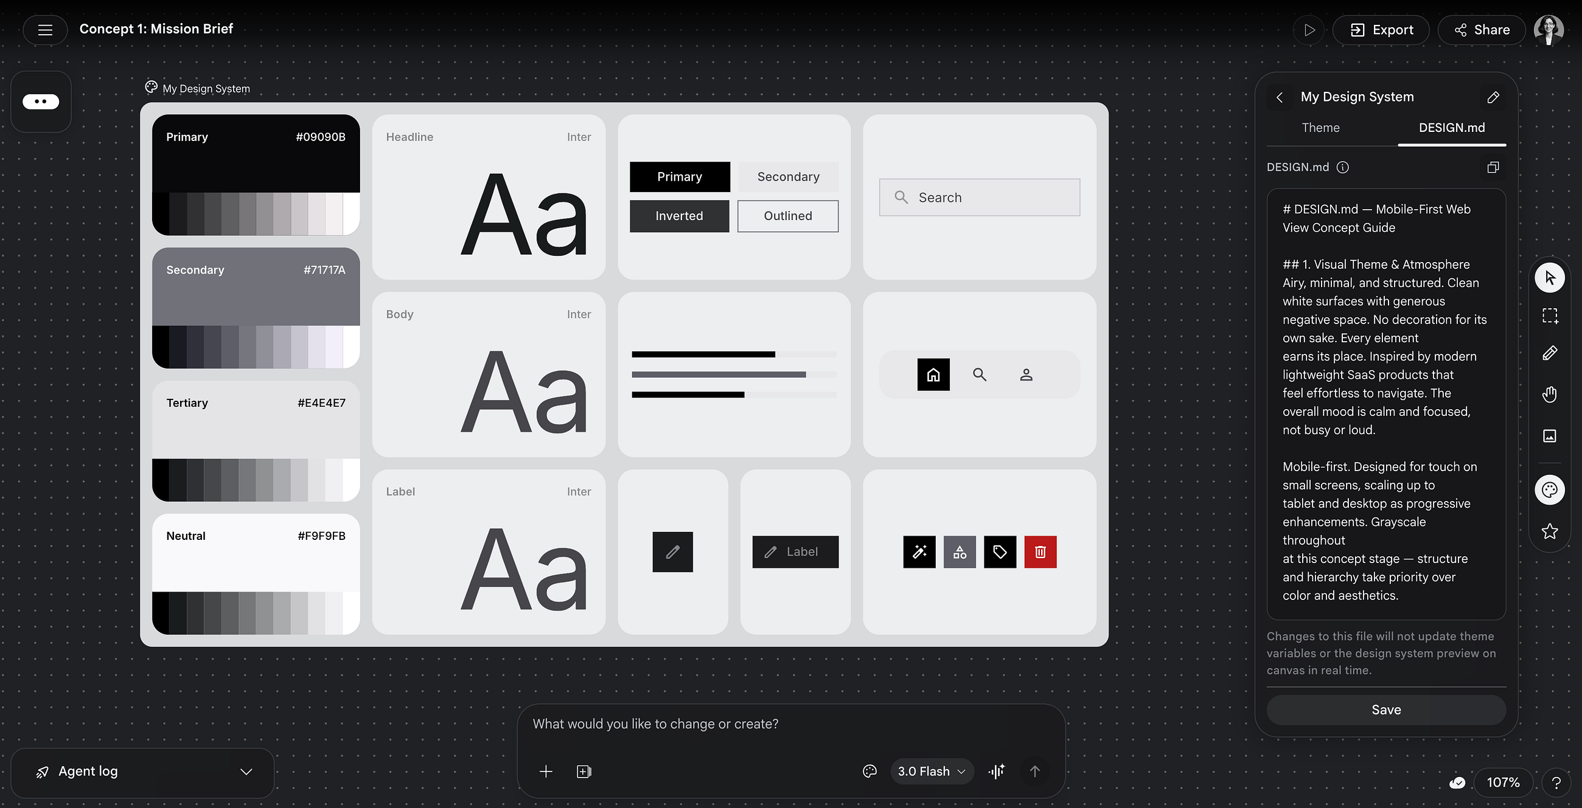The height and width of the screenshot is (808, 1582).
Task: Click the Agent log rocket icon
Action: (x=43, y=772)
